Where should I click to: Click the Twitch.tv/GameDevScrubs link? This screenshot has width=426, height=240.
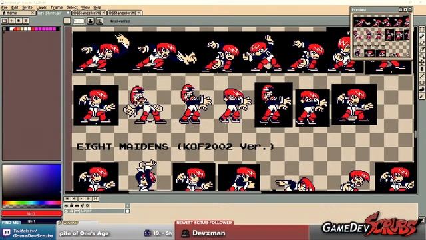click(33, 233)
